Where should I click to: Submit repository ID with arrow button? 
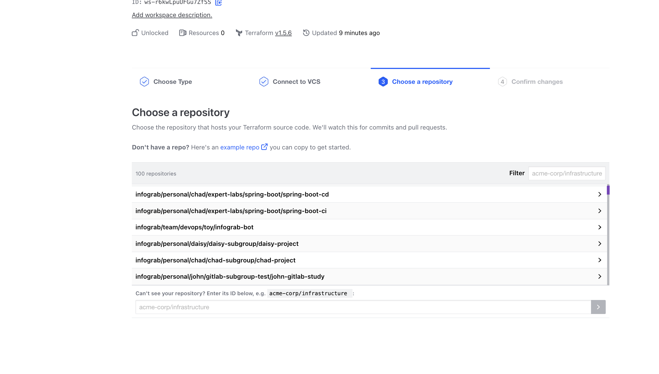[x=598, y=307]
